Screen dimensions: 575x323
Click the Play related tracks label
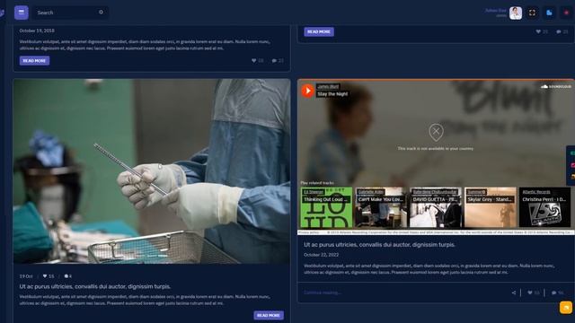click(317, 183)
